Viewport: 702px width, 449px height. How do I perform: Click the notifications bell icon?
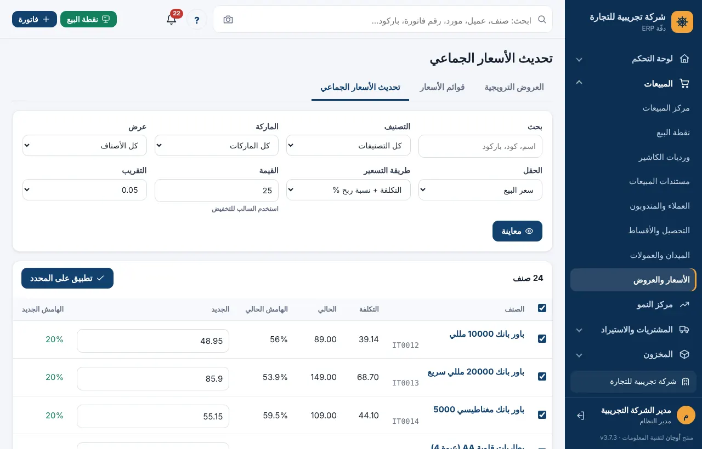pos(171,19)
